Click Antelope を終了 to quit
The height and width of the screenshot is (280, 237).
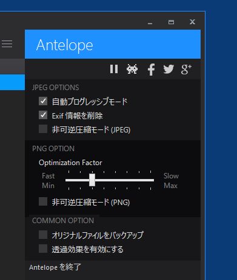pos(55,267)
